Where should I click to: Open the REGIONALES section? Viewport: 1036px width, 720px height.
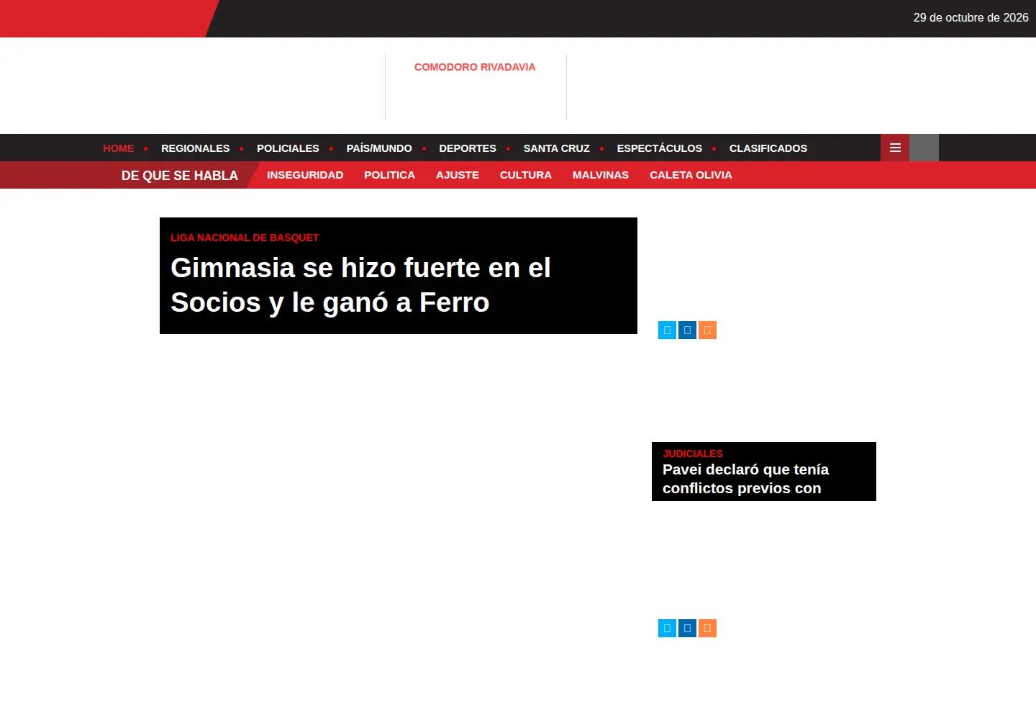click(x=196, y=148)
